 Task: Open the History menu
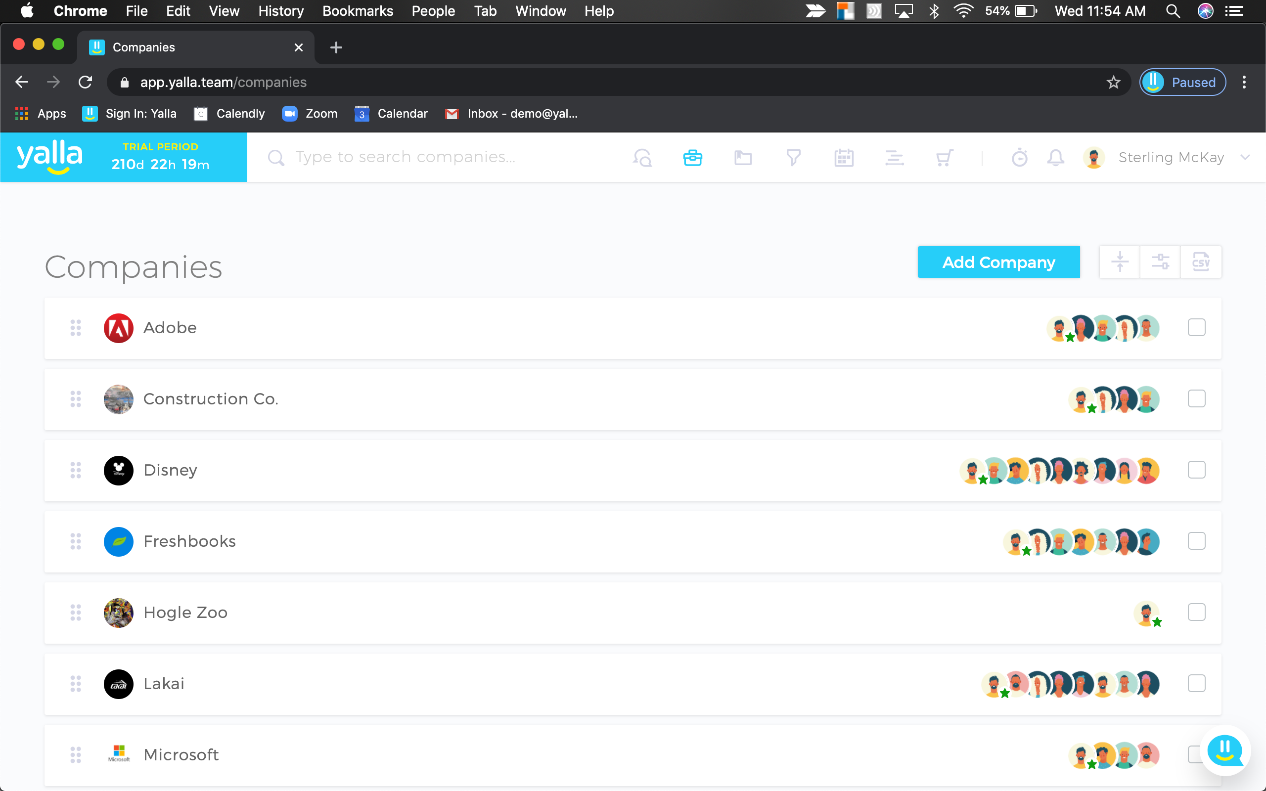point(280,11)
